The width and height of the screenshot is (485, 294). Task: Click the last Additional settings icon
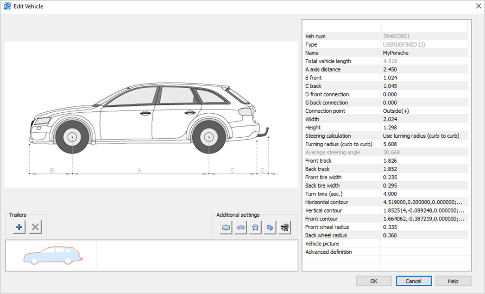pyautogui.click(x=284, y=227)
